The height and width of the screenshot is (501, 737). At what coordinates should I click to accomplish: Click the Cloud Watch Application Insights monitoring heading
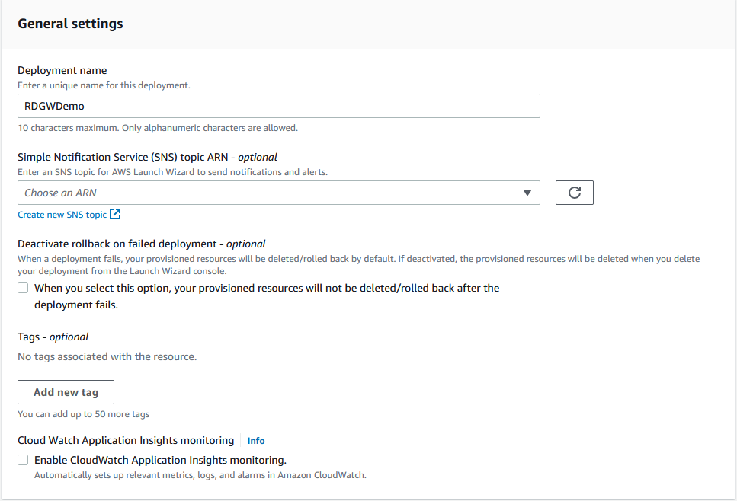pyautogui.click(x=126, y=440)
